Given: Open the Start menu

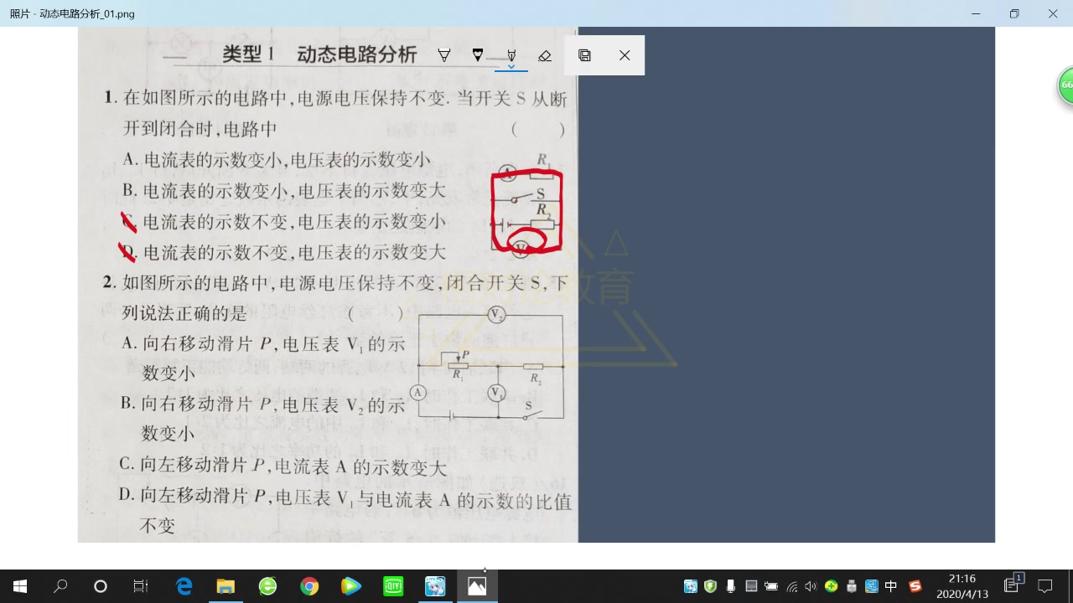Looking at the screenshot, I should pyautogui.click(x=19, y=586).
